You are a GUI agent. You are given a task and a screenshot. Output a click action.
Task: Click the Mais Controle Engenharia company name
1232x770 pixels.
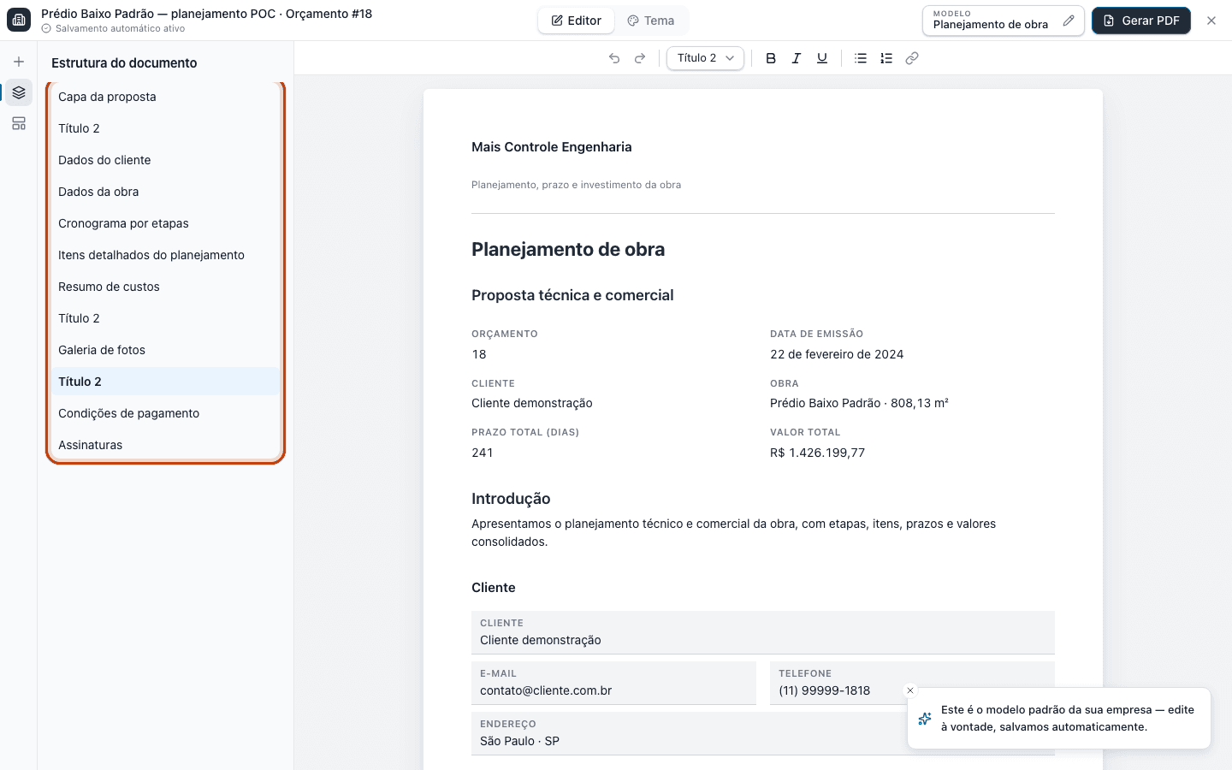(552, 147)
